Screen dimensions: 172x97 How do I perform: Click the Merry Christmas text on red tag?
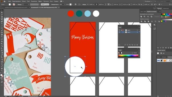pyautogui.click(x=83, y=37)
